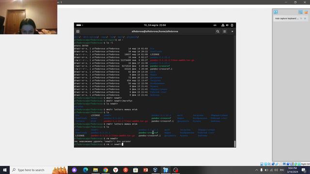The height and width of the screenshot is (174, 310).
Task: Open the red-black round taskbar app
Action: (x=175, y=170)
